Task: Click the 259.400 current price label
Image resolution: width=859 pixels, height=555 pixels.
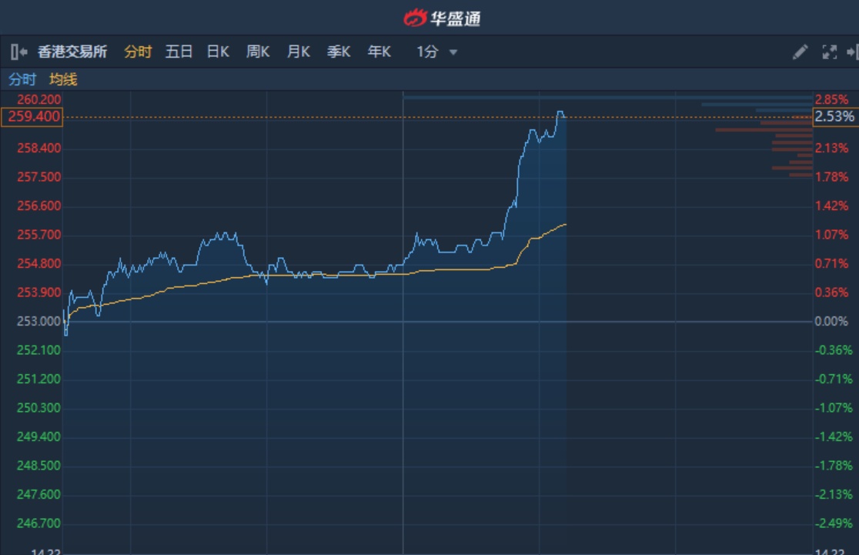Action: tap(32, 117)
